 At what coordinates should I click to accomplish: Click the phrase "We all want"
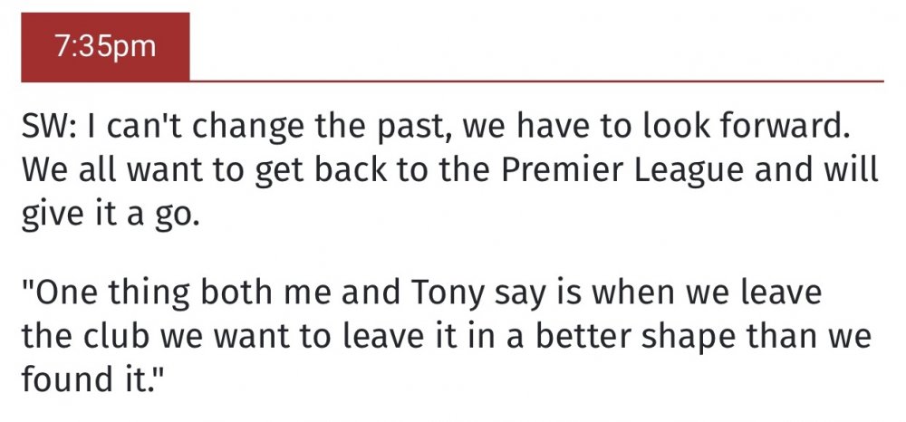click(101, 172)
